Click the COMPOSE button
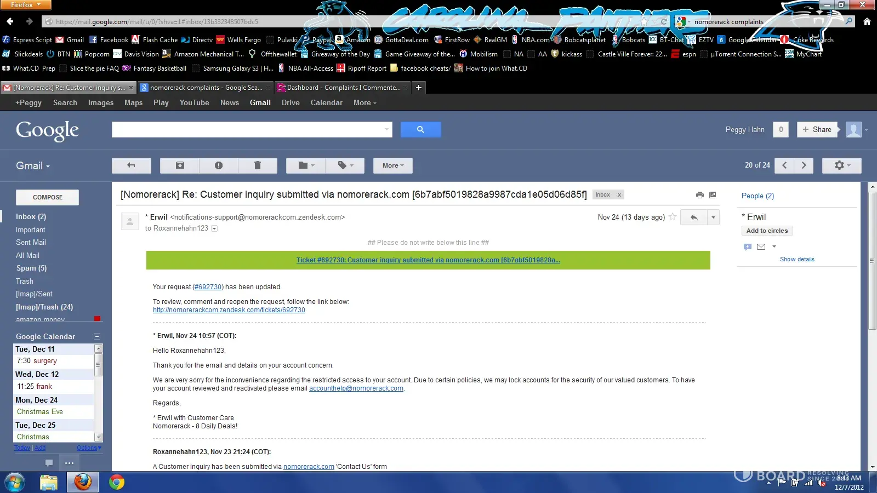Image resolution: width=877 pixels, height=493 pixels. pos(48,197)
